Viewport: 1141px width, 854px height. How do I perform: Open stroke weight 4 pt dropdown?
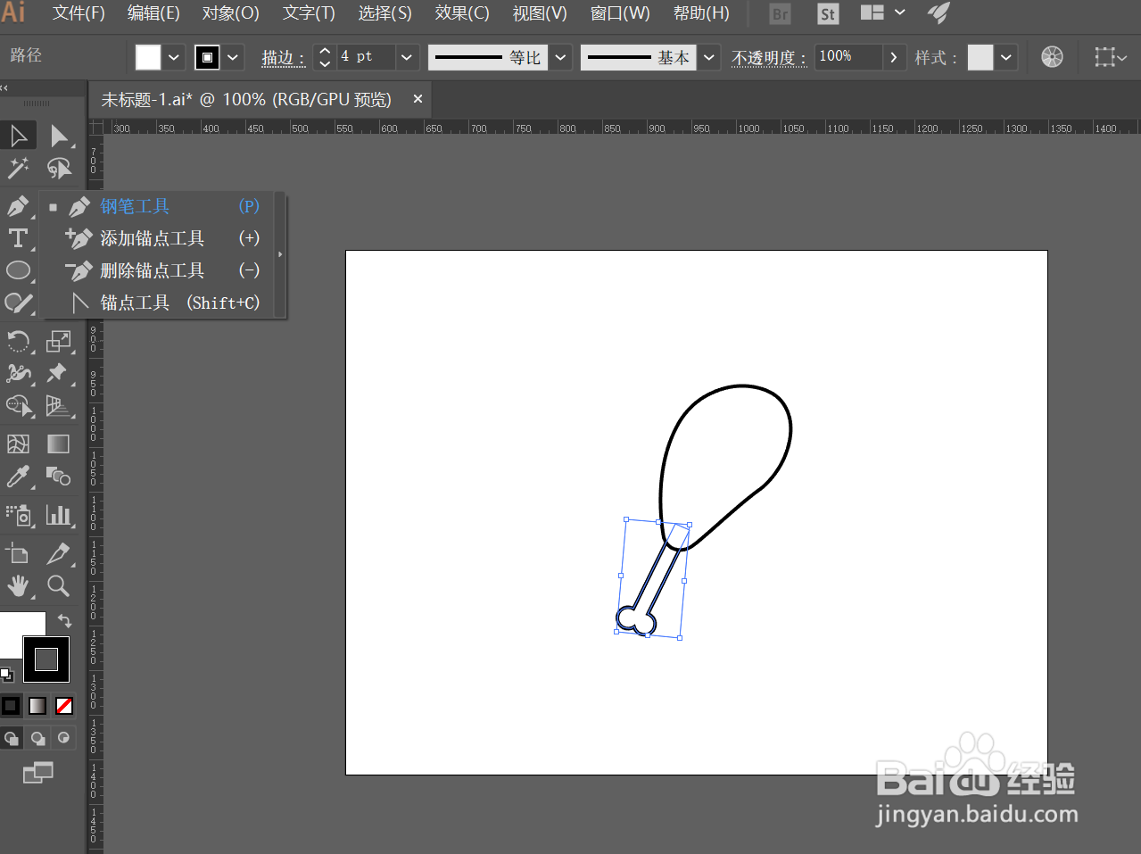(407, 57)
